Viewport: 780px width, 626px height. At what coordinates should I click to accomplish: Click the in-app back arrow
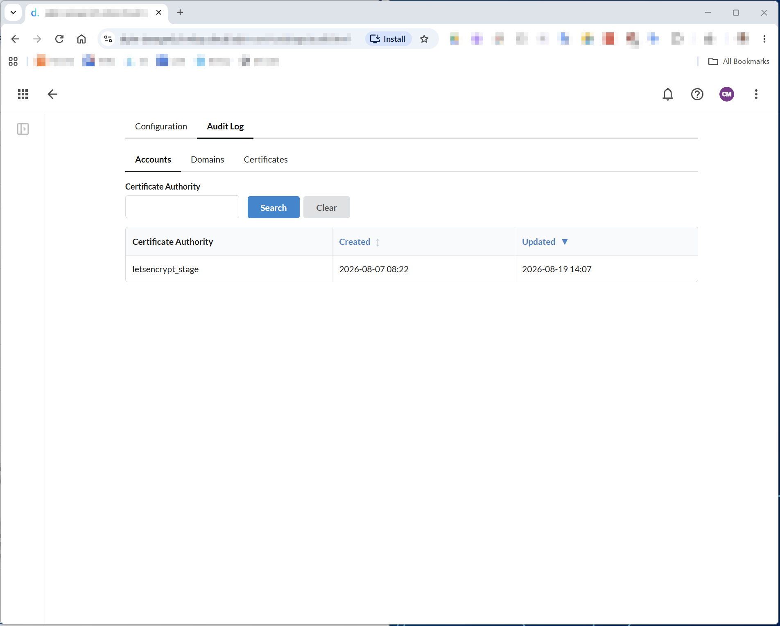pos(52,94)
